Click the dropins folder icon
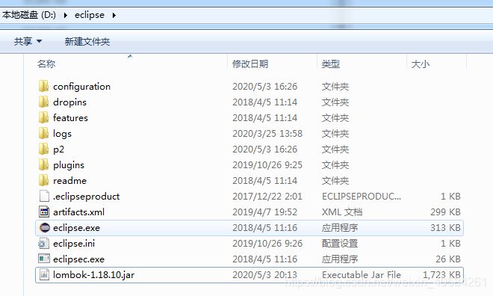 [x=44, y=102]
